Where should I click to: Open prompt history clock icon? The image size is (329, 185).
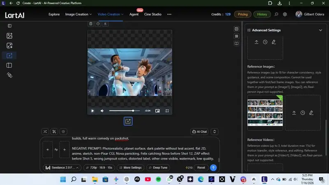[63, 132]
